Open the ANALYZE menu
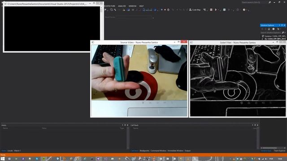The width and height of the screenshot is (287, 161). pyautogui.click(x=122, y=6)
